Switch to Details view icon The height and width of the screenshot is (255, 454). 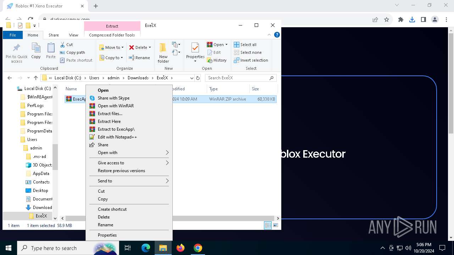point(268,225)
